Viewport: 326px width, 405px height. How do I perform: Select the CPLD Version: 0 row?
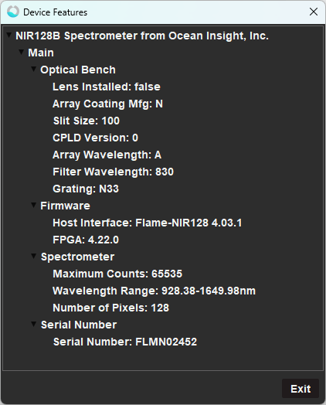tap(95, 138)
